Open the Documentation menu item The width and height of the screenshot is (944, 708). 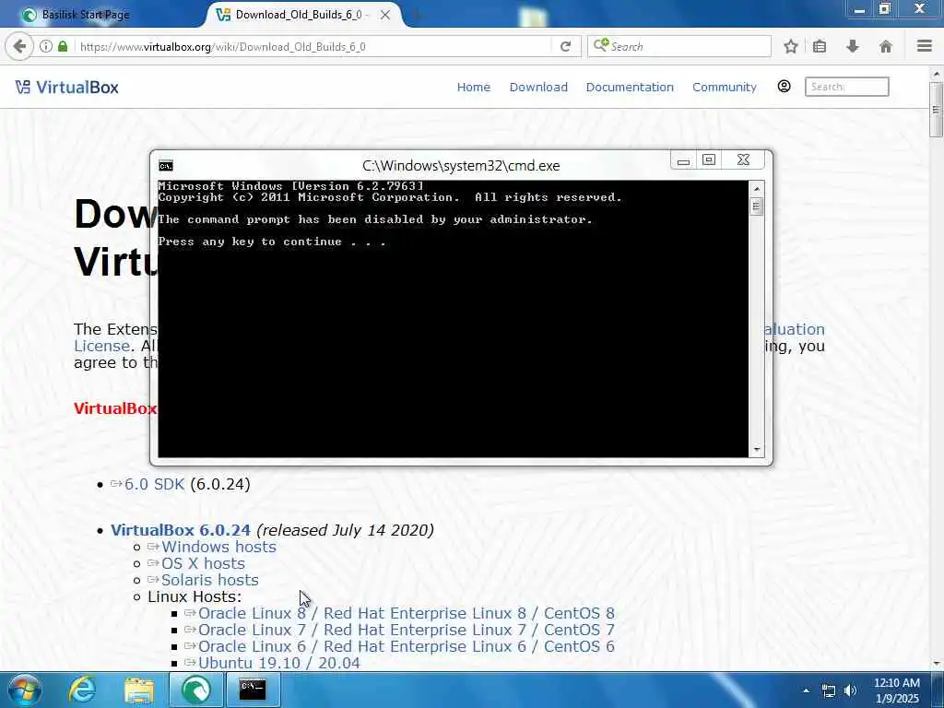point(630,88)
